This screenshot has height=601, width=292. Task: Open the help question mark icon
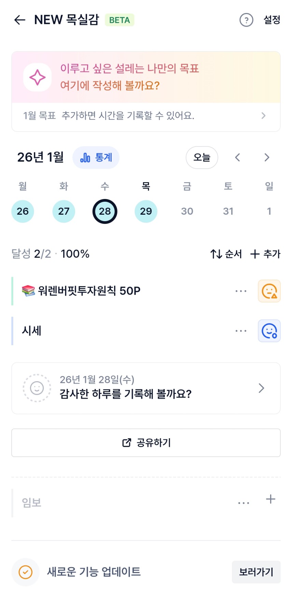pyautogui.click(x=246, y=20)
